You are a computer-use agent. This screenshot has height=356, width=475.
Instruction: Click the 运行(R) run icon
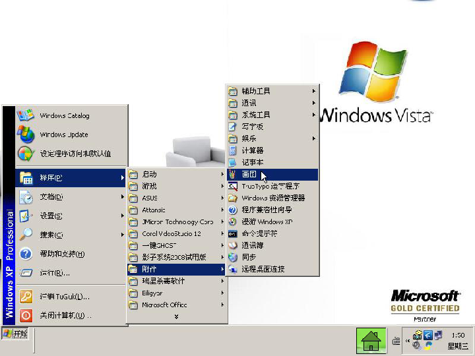26,273
